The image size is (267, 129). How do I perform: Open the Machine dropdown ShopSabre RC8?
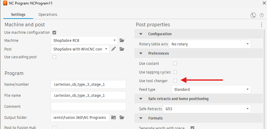tap(85, 40)
